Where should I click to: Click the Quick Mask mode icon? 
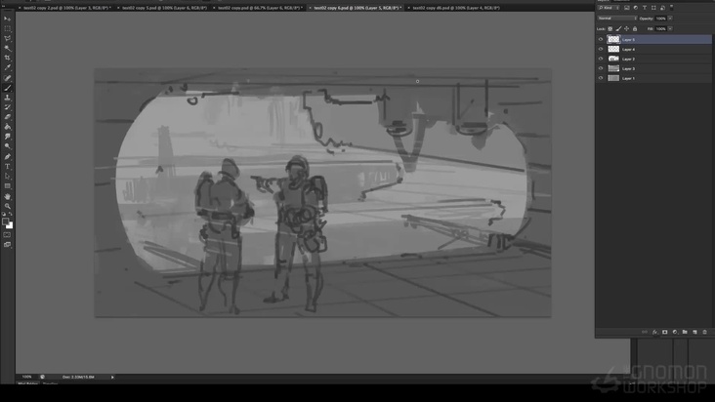(x=7, y=235)
